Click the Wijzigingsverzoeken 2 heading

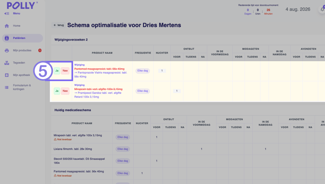click(71, 40)
